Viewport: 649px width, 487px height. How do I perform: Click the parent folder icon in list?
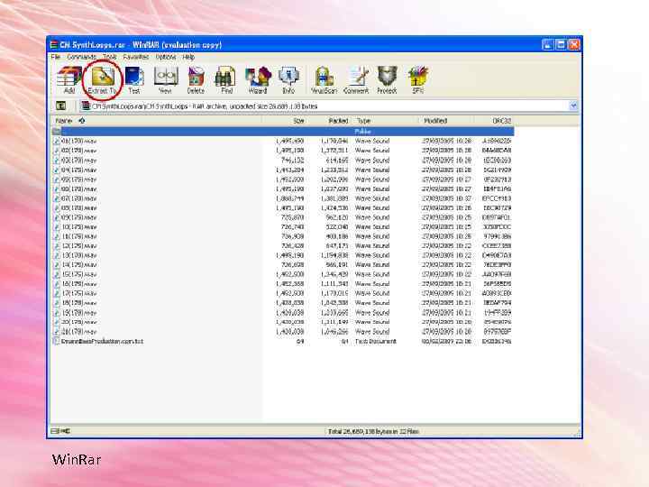click(x=57, y=132)
